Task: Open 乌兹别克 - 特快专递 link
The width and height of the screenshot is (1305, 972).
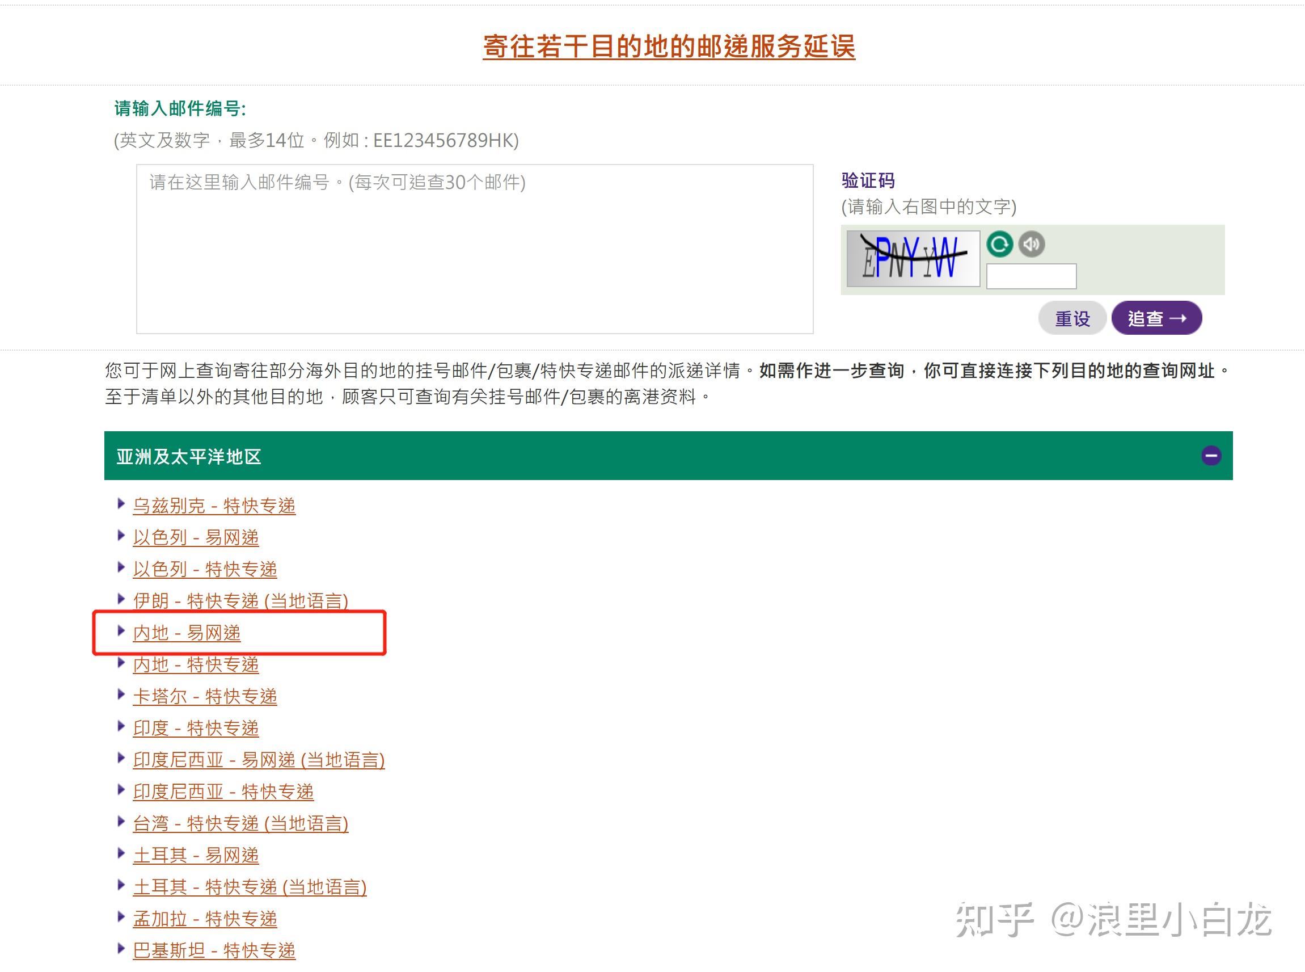Action: pos(214,506)
